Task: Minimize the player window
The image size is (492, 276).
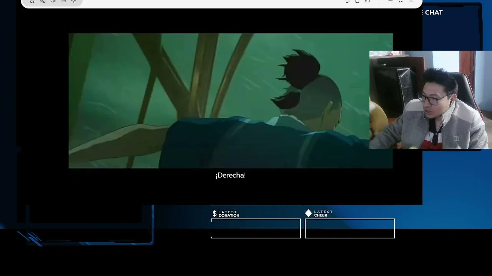Action: (391, 1)
